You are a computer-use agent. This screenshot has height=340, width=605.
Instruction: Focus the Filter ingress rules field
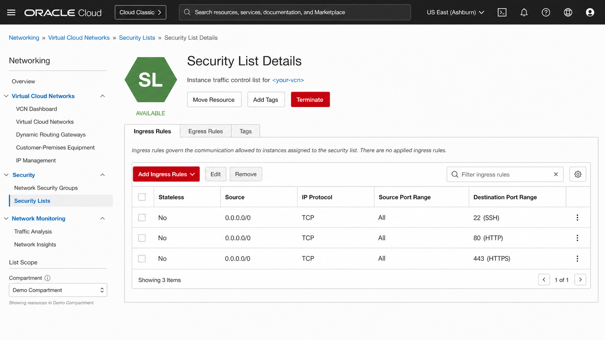[505, 174]
